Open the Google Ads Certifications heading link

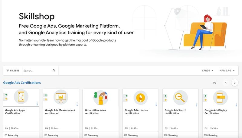pyautogui.click(x=22, y=83)
